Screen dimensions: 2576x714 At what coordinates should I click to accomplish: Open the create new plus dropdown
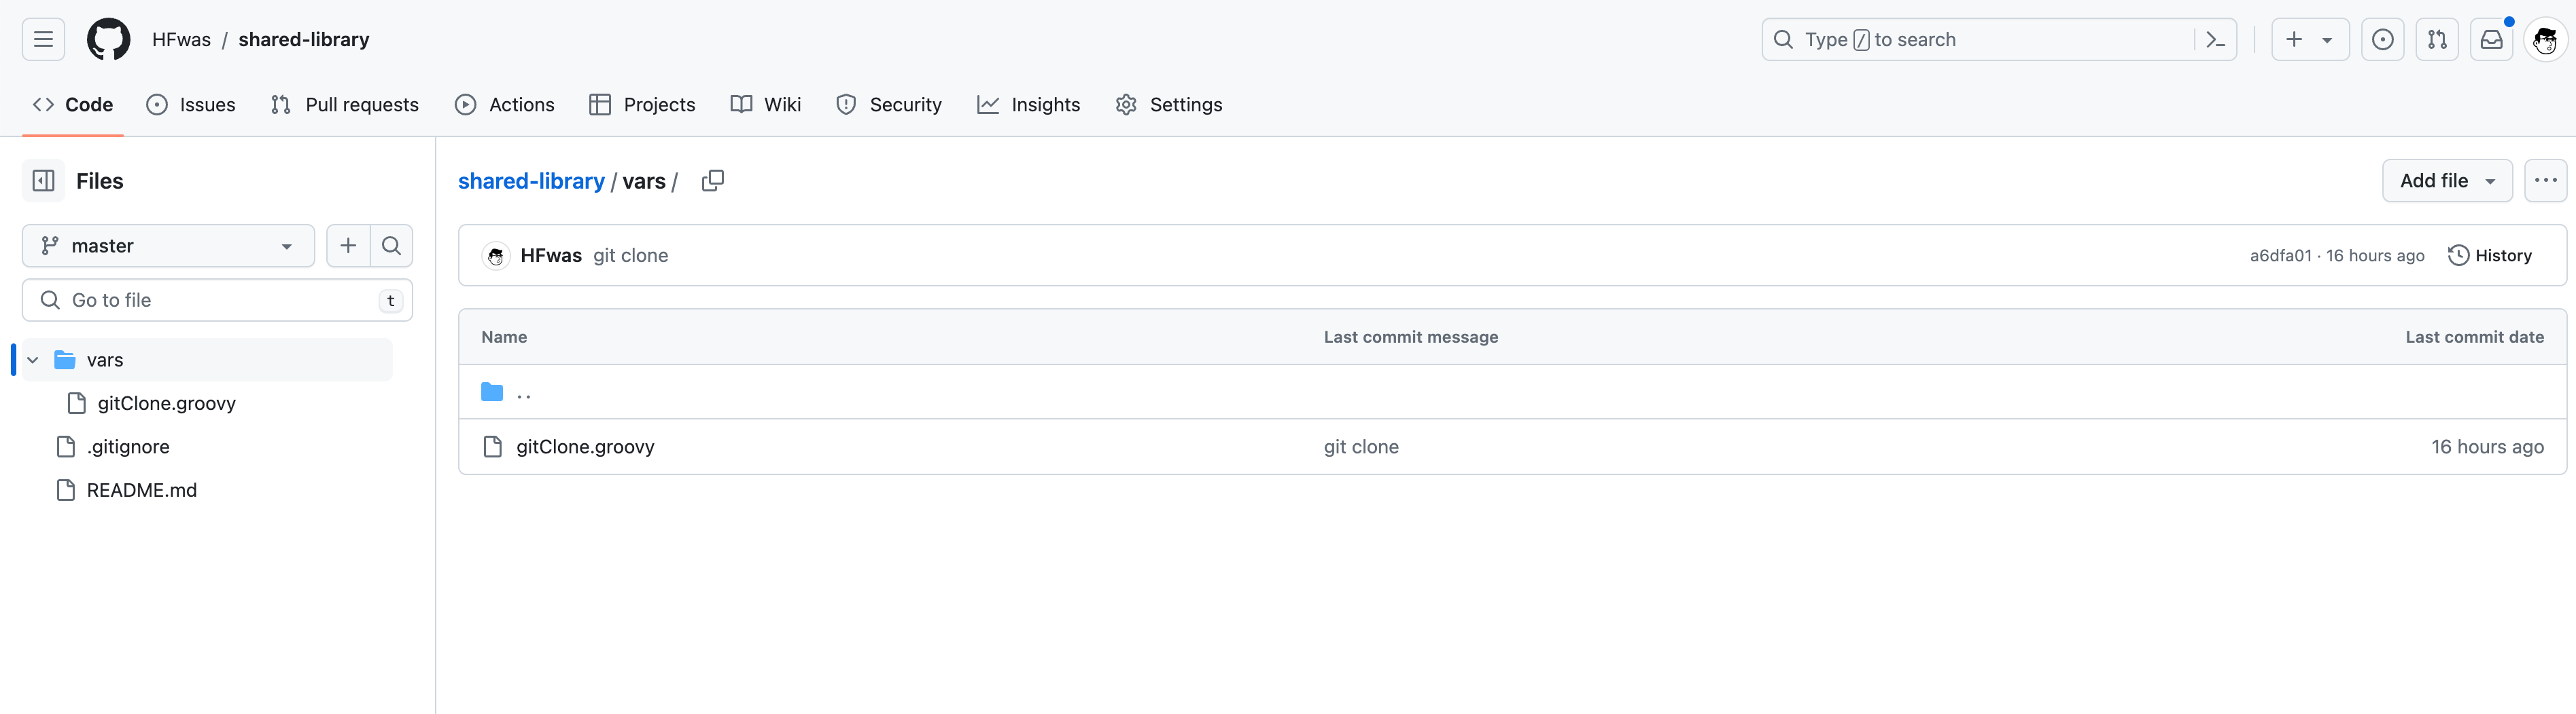click(2310, 40)
